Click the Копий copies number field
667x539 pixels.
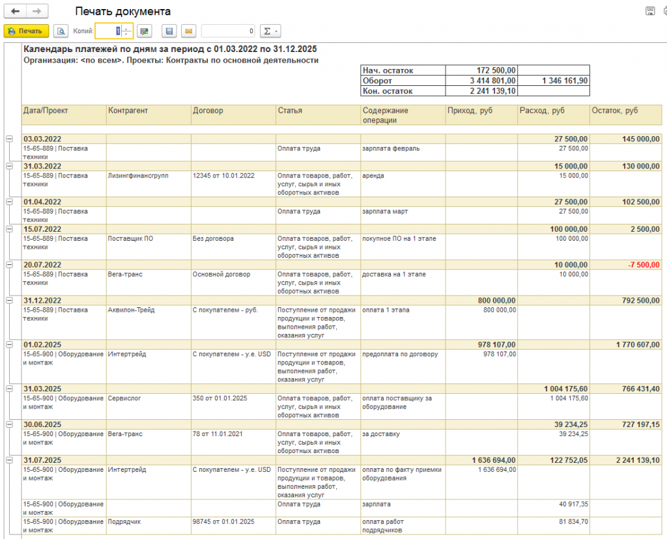click(x=108, y=31)
